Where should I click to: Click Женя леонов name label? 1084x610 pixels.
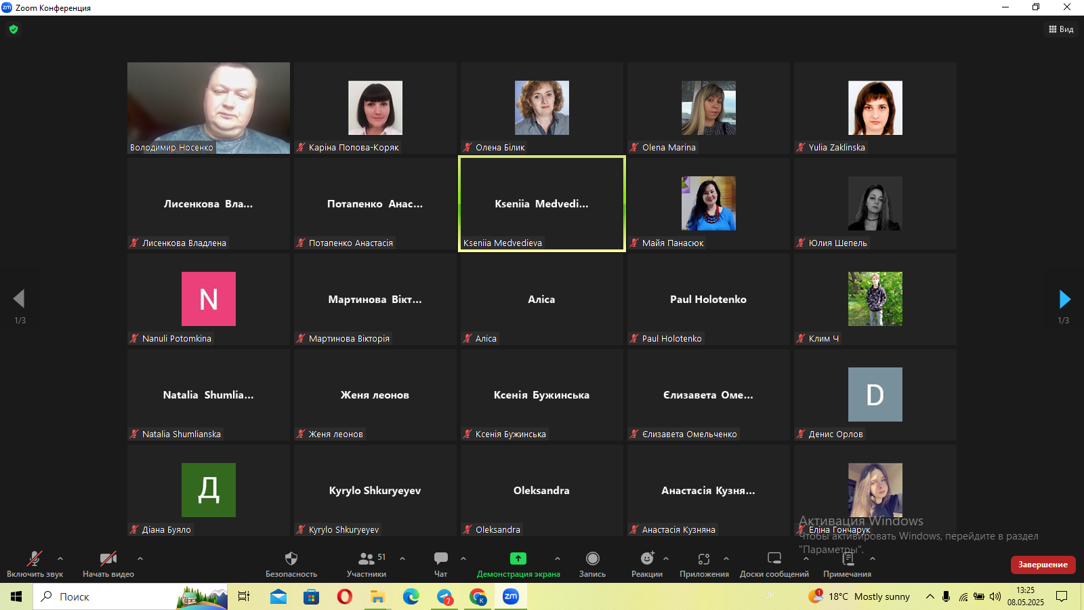[336, 434]
